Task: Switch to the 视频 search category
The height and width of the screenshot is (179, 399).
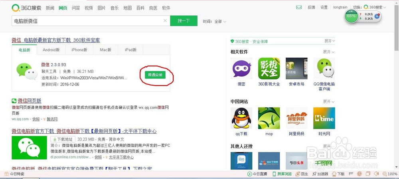Action: [89, 8]
